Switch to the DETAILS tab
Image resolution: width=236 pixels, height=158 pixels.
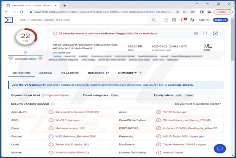pos(46,73)
